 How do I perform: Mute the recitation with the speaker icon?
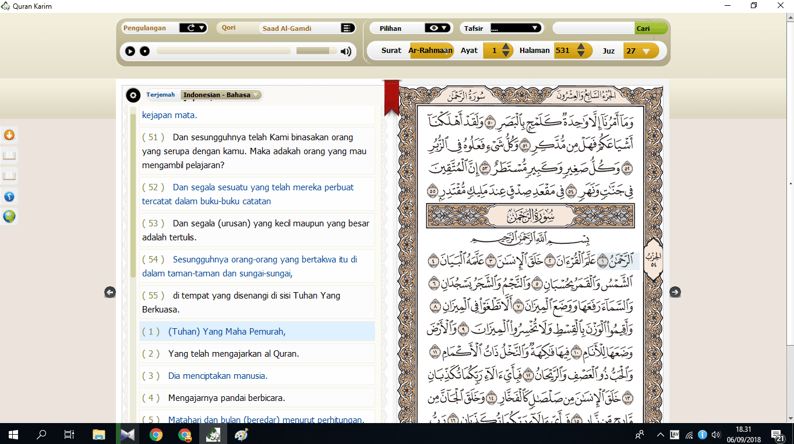coord(346,51)
